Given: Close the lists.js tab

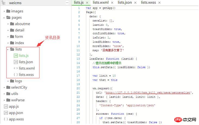Looking at the screenshot, I should (87, 2).
